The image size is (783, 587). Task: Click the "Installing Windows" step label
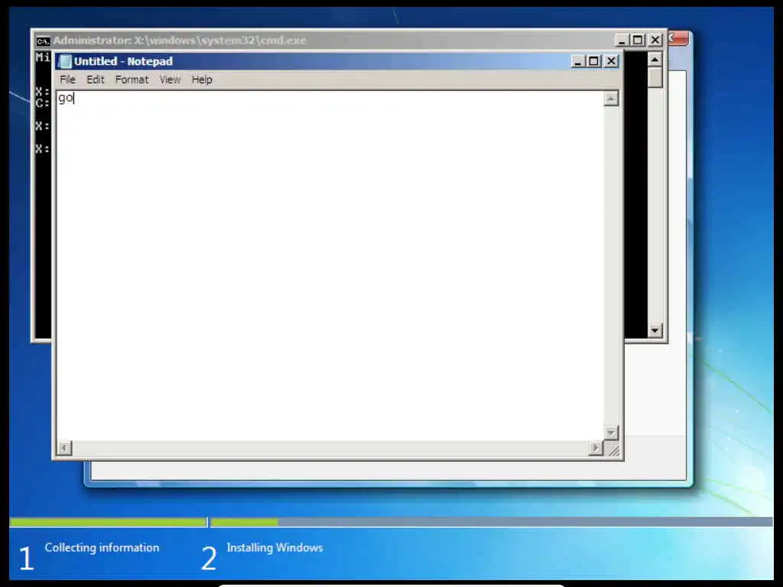point(275,547)
